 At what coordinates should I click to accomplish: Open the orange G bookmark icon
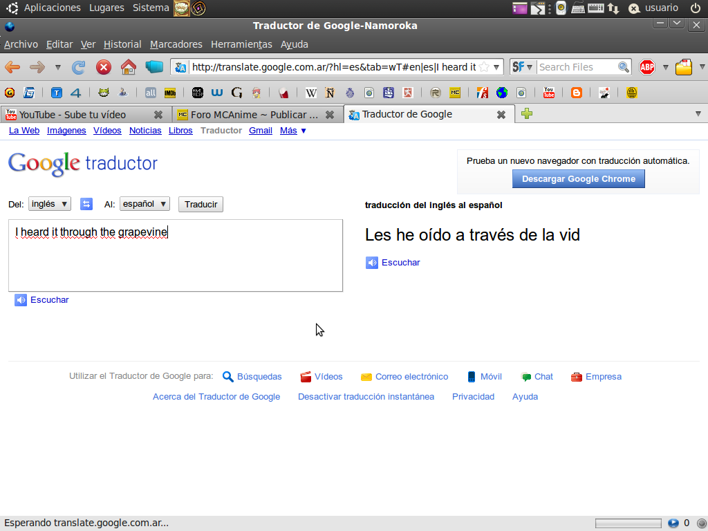[x=10, y=93]
